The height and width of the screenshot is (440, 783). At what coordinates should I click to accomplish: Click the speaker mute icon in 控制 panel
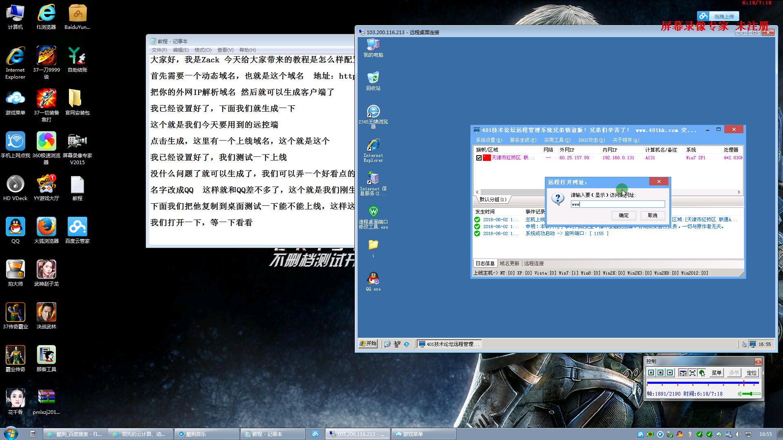pyautogui.click(x=739, y=394)
